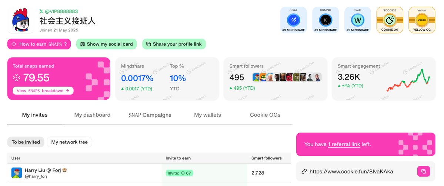Select the Cookie OG badge
The image size is (444, 186).
point(390,20)
